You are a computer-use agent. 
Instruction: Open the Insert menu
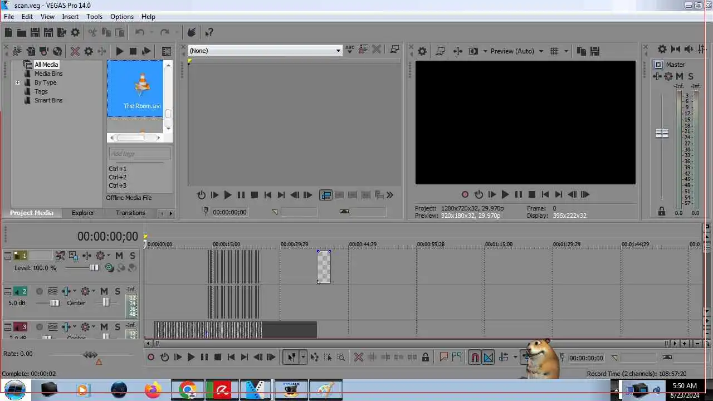(x=70, y=17)
